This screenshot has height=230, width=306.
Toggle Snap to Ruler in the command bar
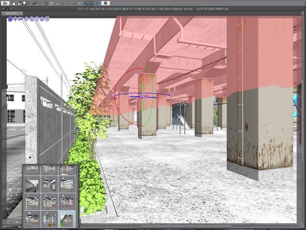pos(86,3)
